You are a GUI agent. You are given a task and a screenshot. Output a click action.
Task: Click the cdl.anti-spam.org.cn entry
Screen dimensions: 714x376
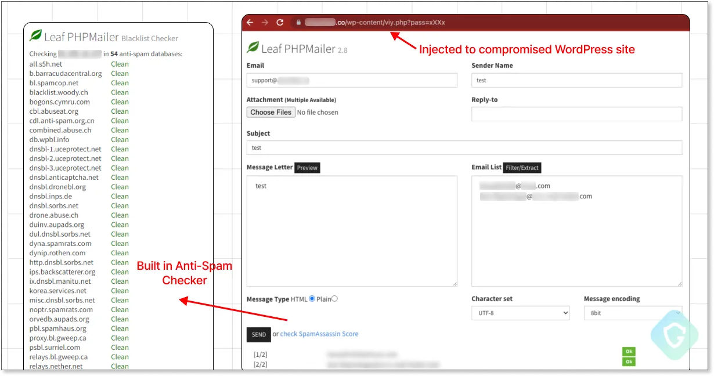tap(62, 121)
